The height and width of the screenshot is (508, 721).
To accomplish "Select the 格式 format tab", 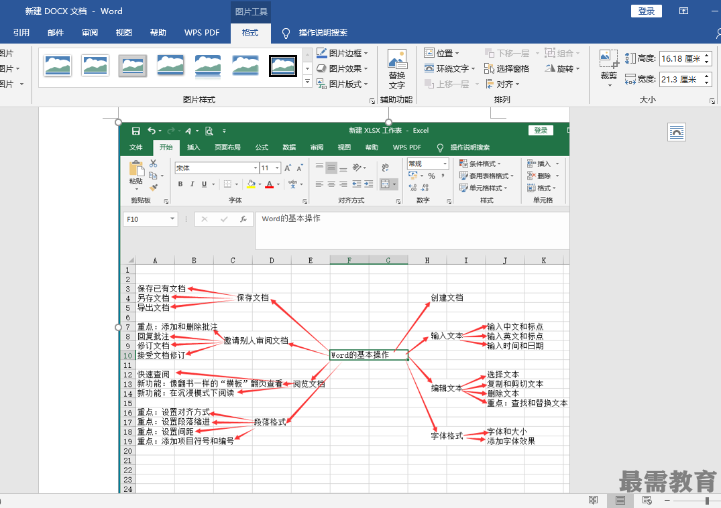I will point(250,33).
